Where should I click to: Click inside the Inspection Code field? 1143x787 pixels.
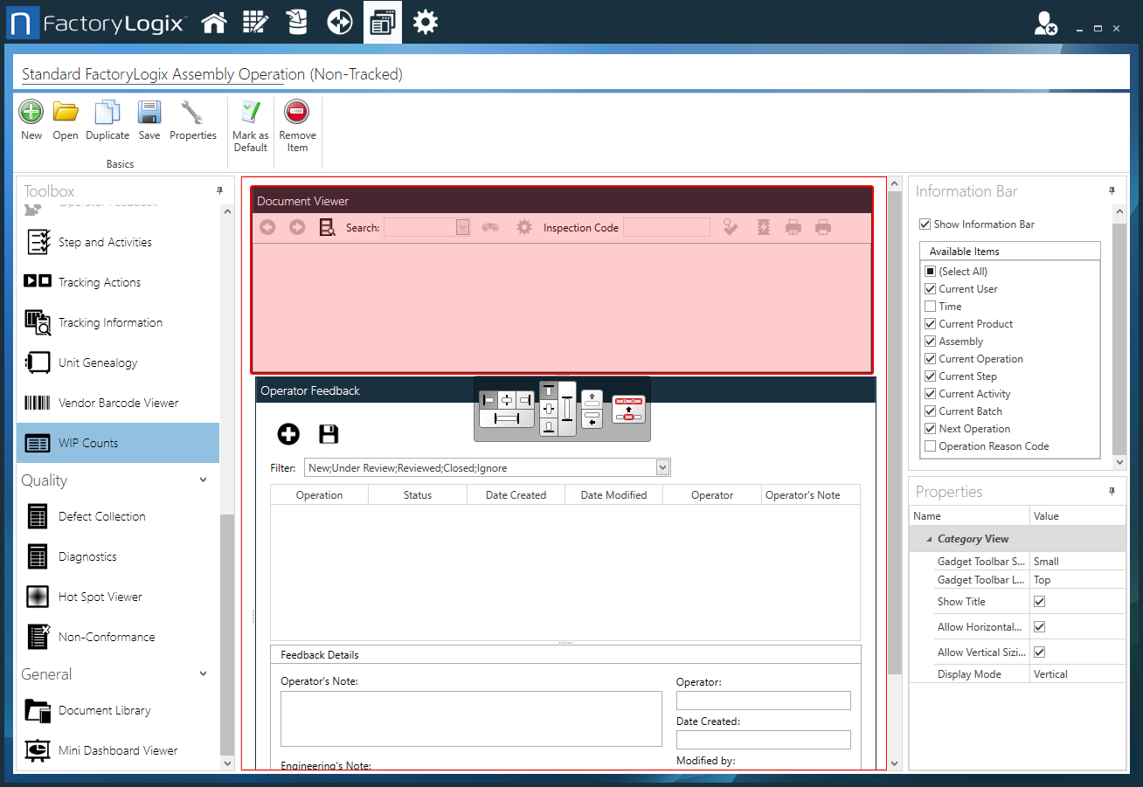click(x=664, y=227)
